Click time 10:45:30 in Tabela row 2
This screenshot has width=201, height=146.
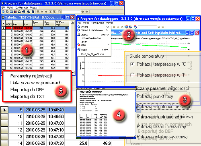click(28, 31)
